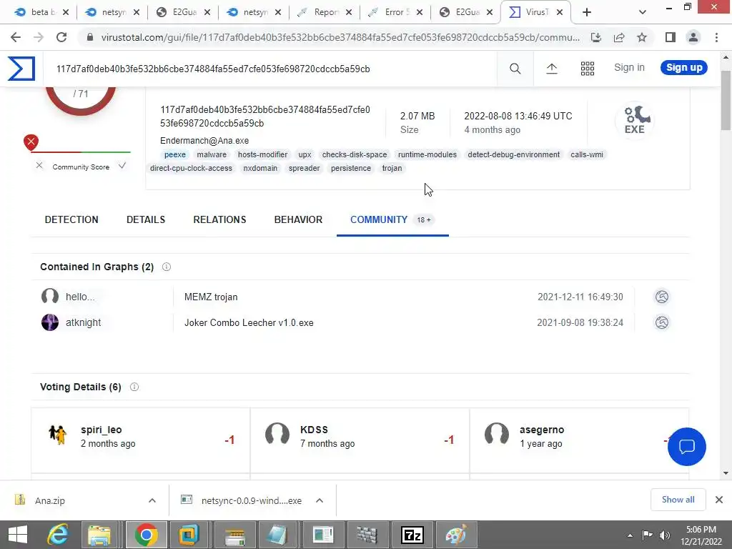Image resolution: width=732 pixels, height=549 pixels.
Task: Open a new browser tab
Action: 587,12
